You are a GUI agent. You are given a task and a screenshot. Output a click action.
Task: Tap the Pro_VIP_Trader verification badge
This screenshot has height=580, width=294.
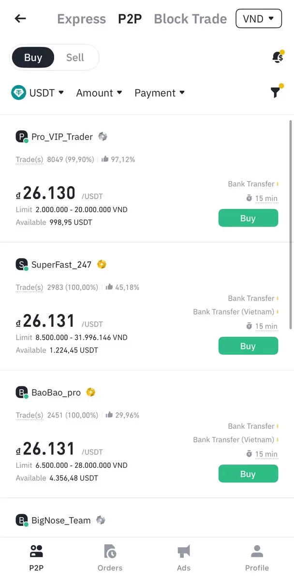[x=103, y=137]
